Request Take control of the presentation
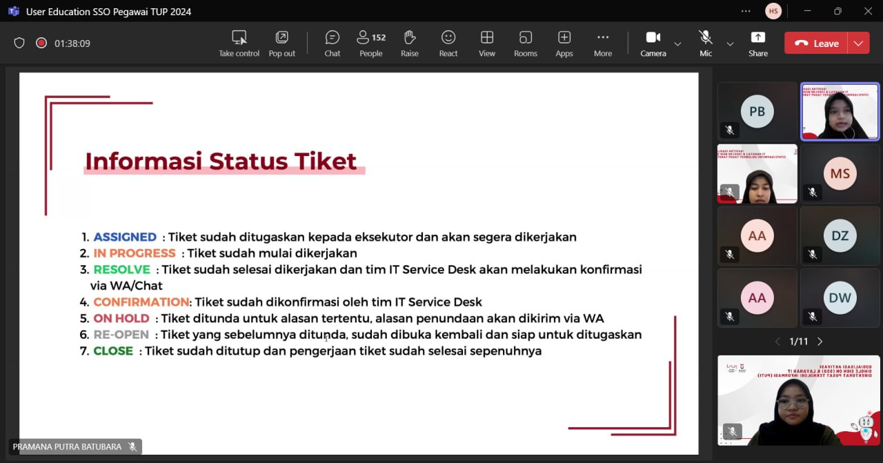This screenshot has width=883, height=463. [239, 43]
